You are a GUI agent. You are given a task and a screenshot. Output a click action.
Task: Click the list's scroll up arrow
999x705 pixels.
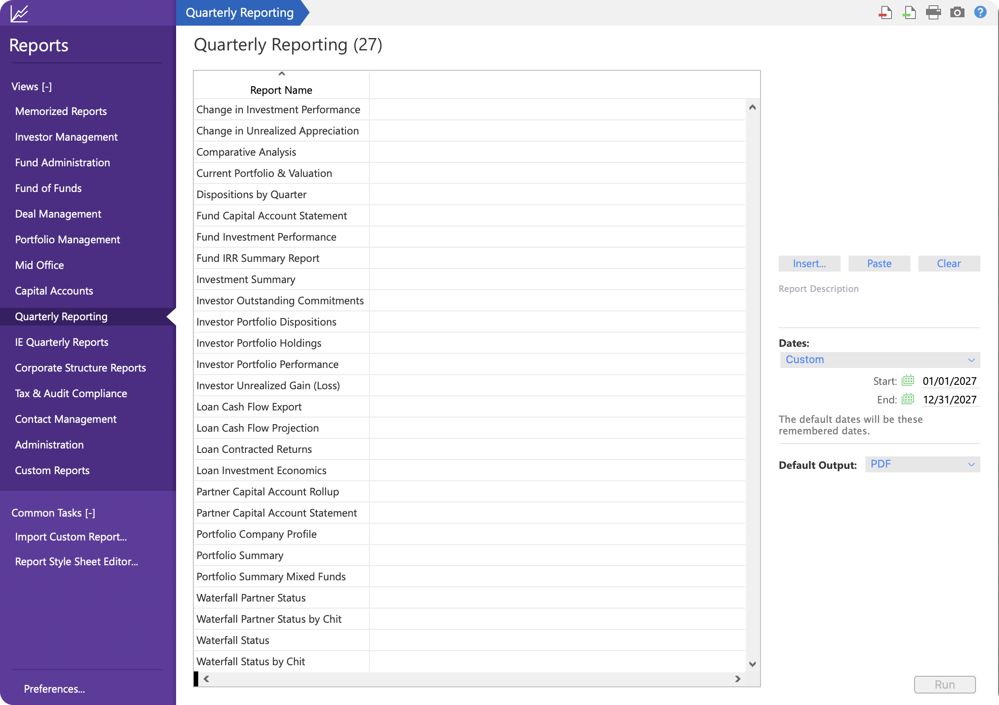(753, 107)
